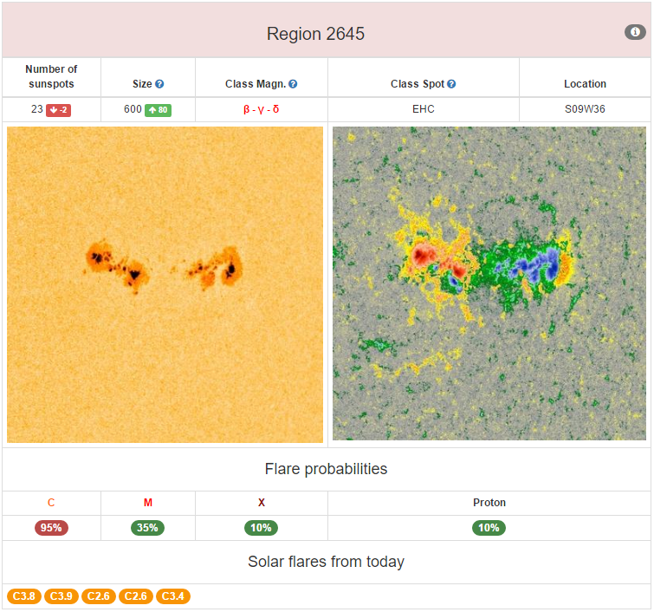Click the help icon next to Size
The width and height of the screenshot is (654, 612).
point(159,84)
